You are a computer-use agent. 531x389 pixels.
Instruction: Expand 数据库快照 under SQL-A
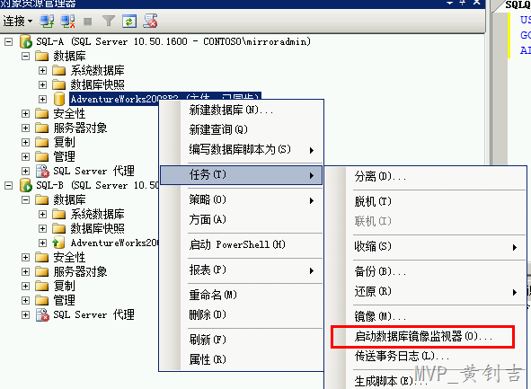click(x=42, y=85)
